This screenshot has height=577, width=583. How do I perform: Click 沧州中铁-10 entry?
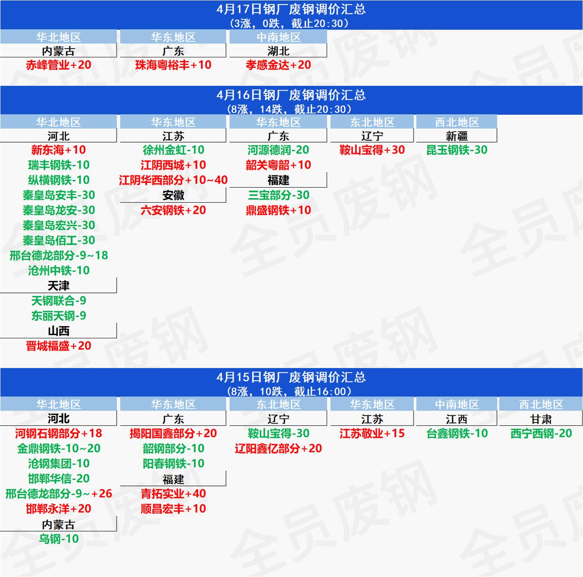[x=58, y=270]
